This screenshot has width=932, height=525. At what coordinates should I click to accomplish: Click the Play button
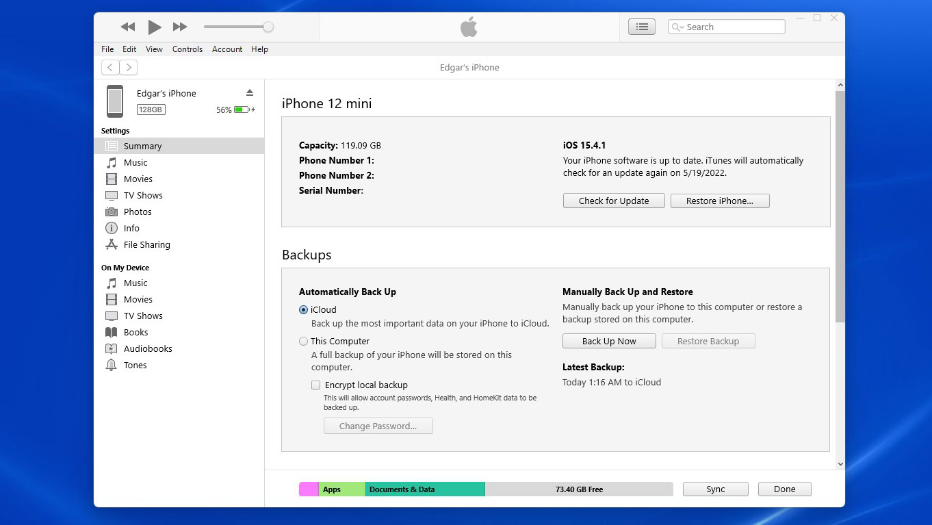pyautogui.click(x=155, y=27)
